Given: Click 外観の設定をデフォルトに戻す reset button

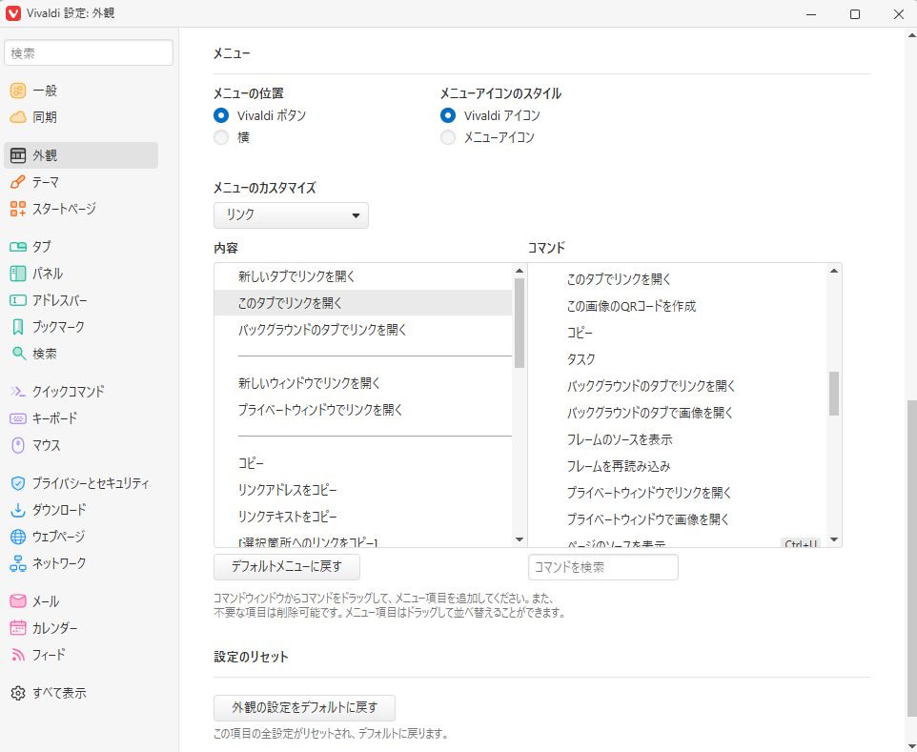Looking at the screenshot, I should [305, 707].
